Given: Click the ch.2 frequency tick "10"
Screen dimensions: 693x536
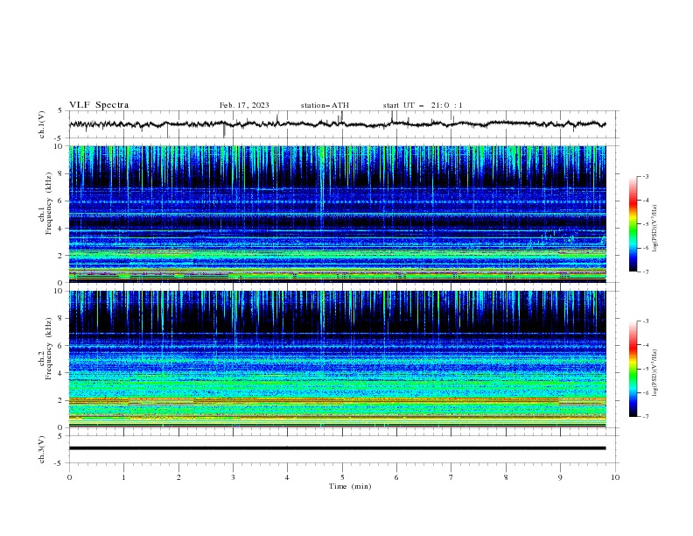Looking at the screenshot, I should pyautogui.click(x=58, y=291).
